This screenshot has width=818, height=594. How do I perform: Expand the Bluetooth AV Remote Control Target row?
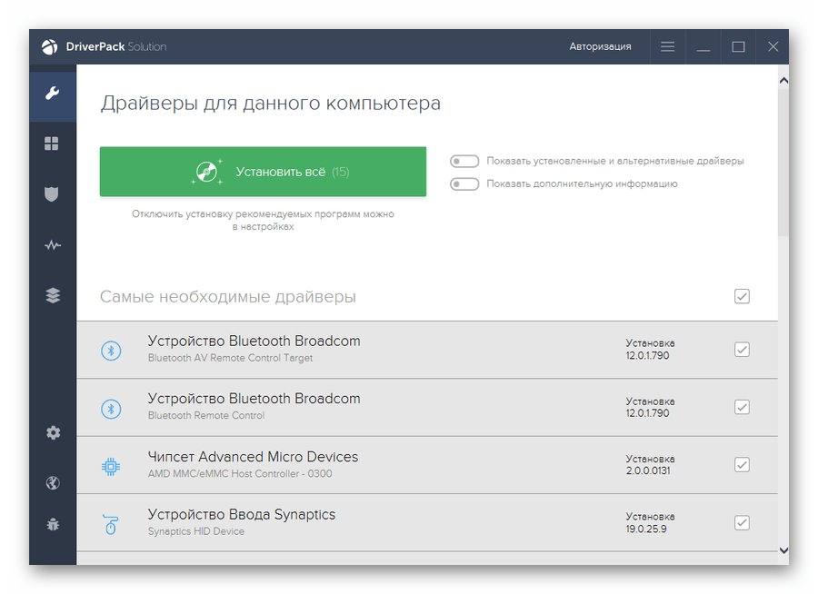pyautogui.click(x=364, y=350)
